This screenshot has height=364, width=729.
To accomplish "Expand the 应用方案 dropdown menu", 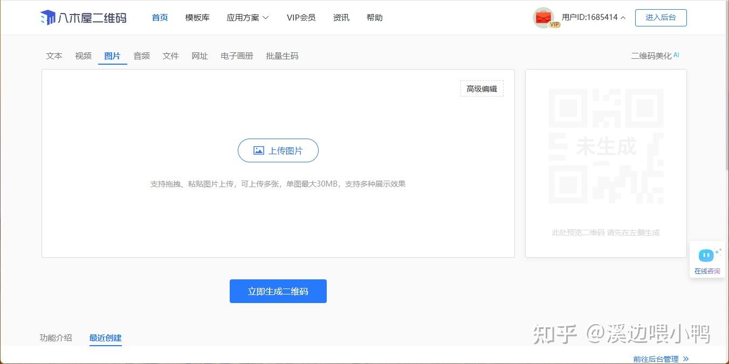I will click(247, 18).
